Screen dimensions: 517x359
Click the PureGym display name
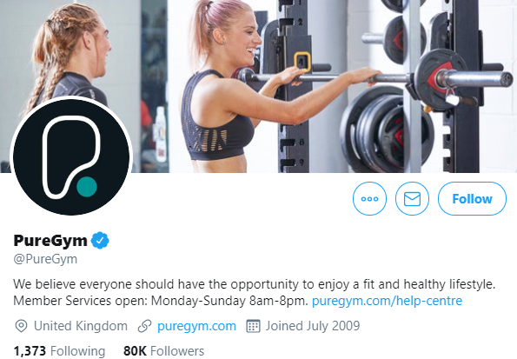pos(50,241)
